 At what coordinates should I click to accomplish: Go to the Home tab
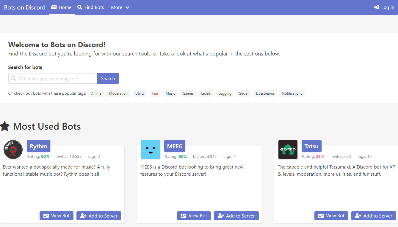(x=62, y=7)
